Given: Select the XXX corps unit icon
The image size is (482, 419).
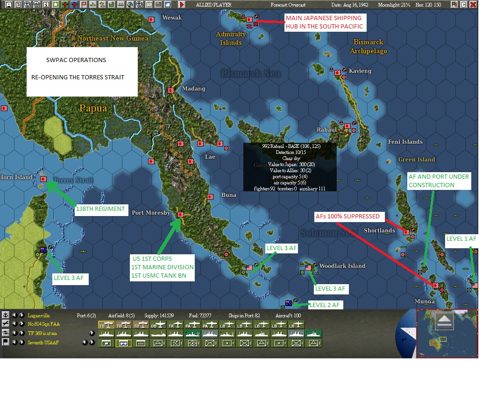Looking at the screenshot, I should [x=141, y=343].
